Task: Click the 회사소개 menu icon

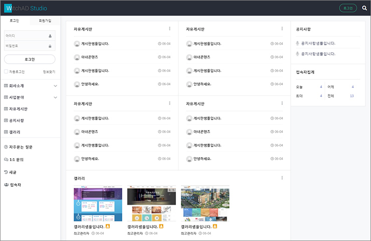Action: click(x=6, y=86)
